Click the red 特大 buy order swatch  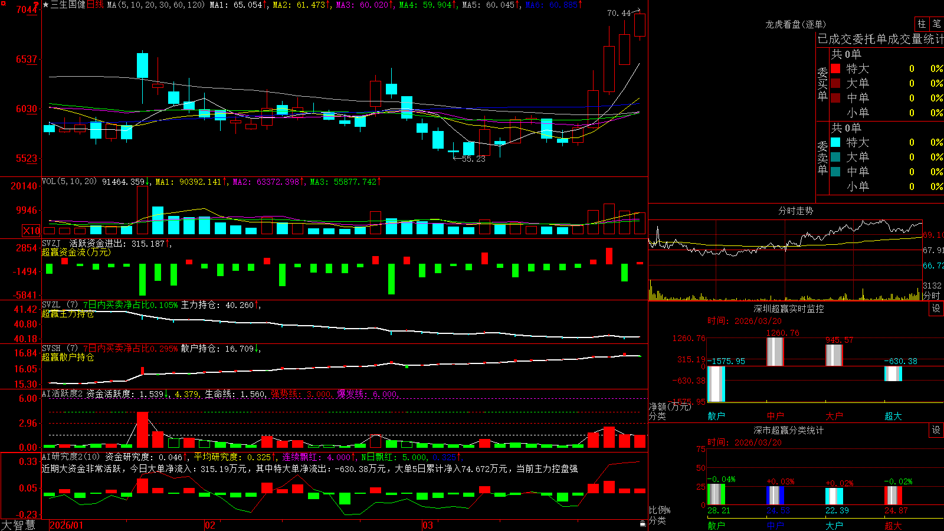click(835, 68)
